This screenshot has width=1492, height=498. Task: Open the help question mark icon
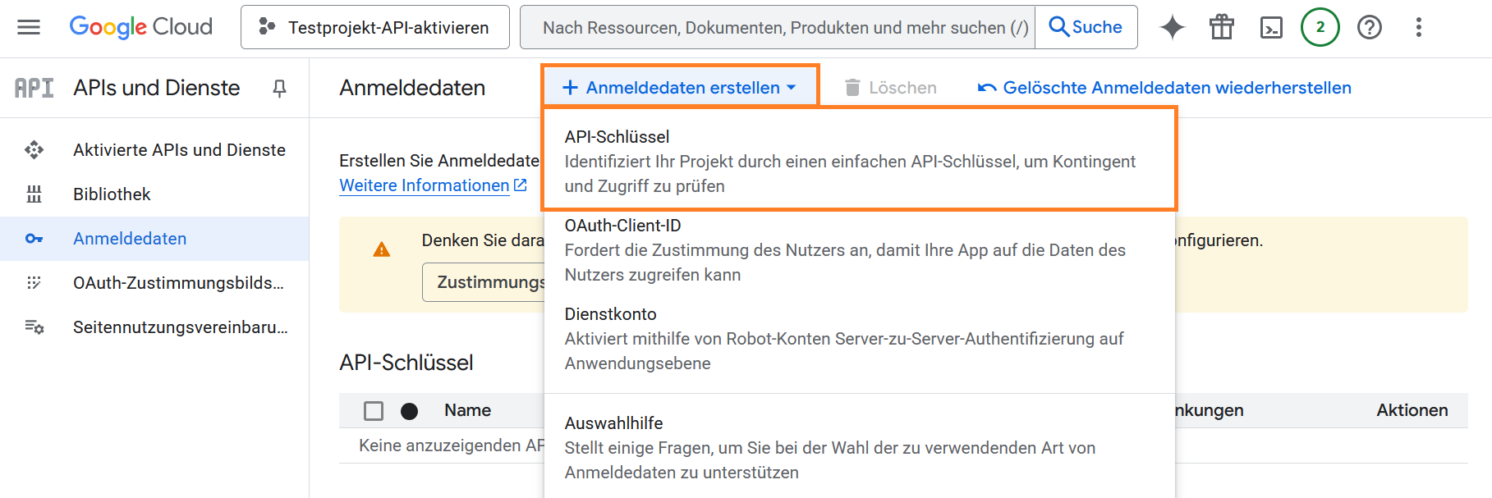tap(1369, 27)
